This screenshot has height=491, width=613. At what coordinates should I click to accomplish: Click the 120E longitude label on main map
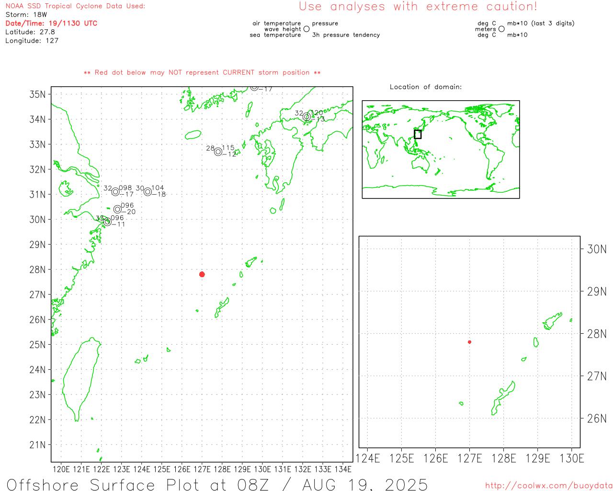(61, 469)
